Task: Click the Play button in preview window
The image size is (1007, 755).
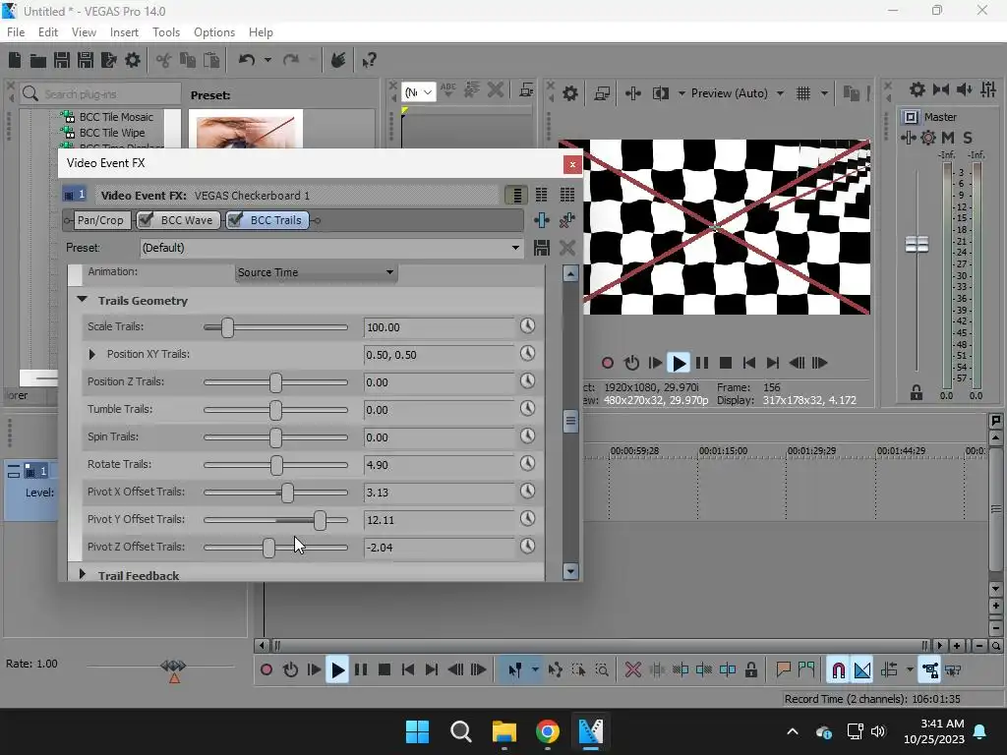Action: click(679, 364)
